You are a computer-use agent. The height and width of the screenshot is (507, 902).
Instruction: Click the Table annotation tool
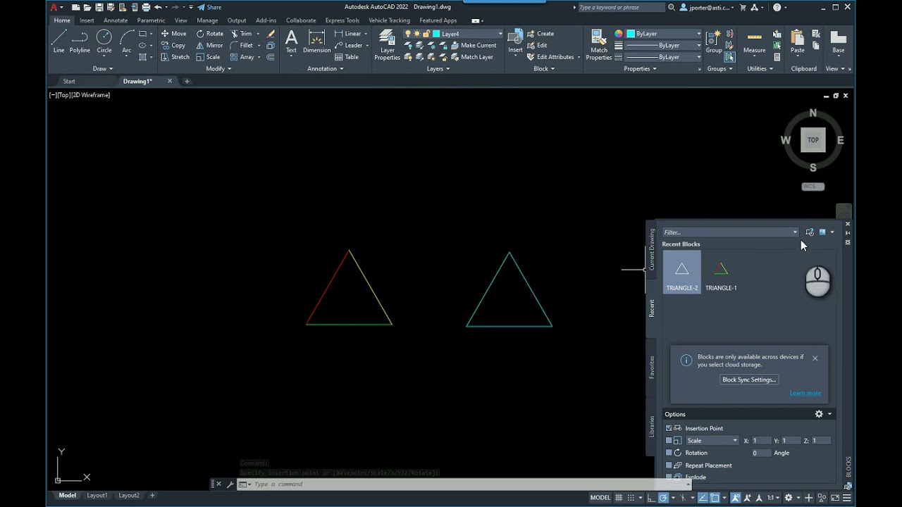(346, 57)
